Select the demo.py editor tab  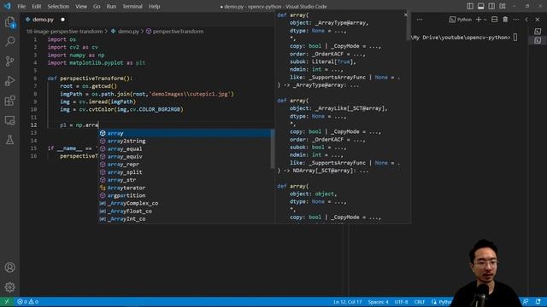pyautogui.click(x=43, y=20)
